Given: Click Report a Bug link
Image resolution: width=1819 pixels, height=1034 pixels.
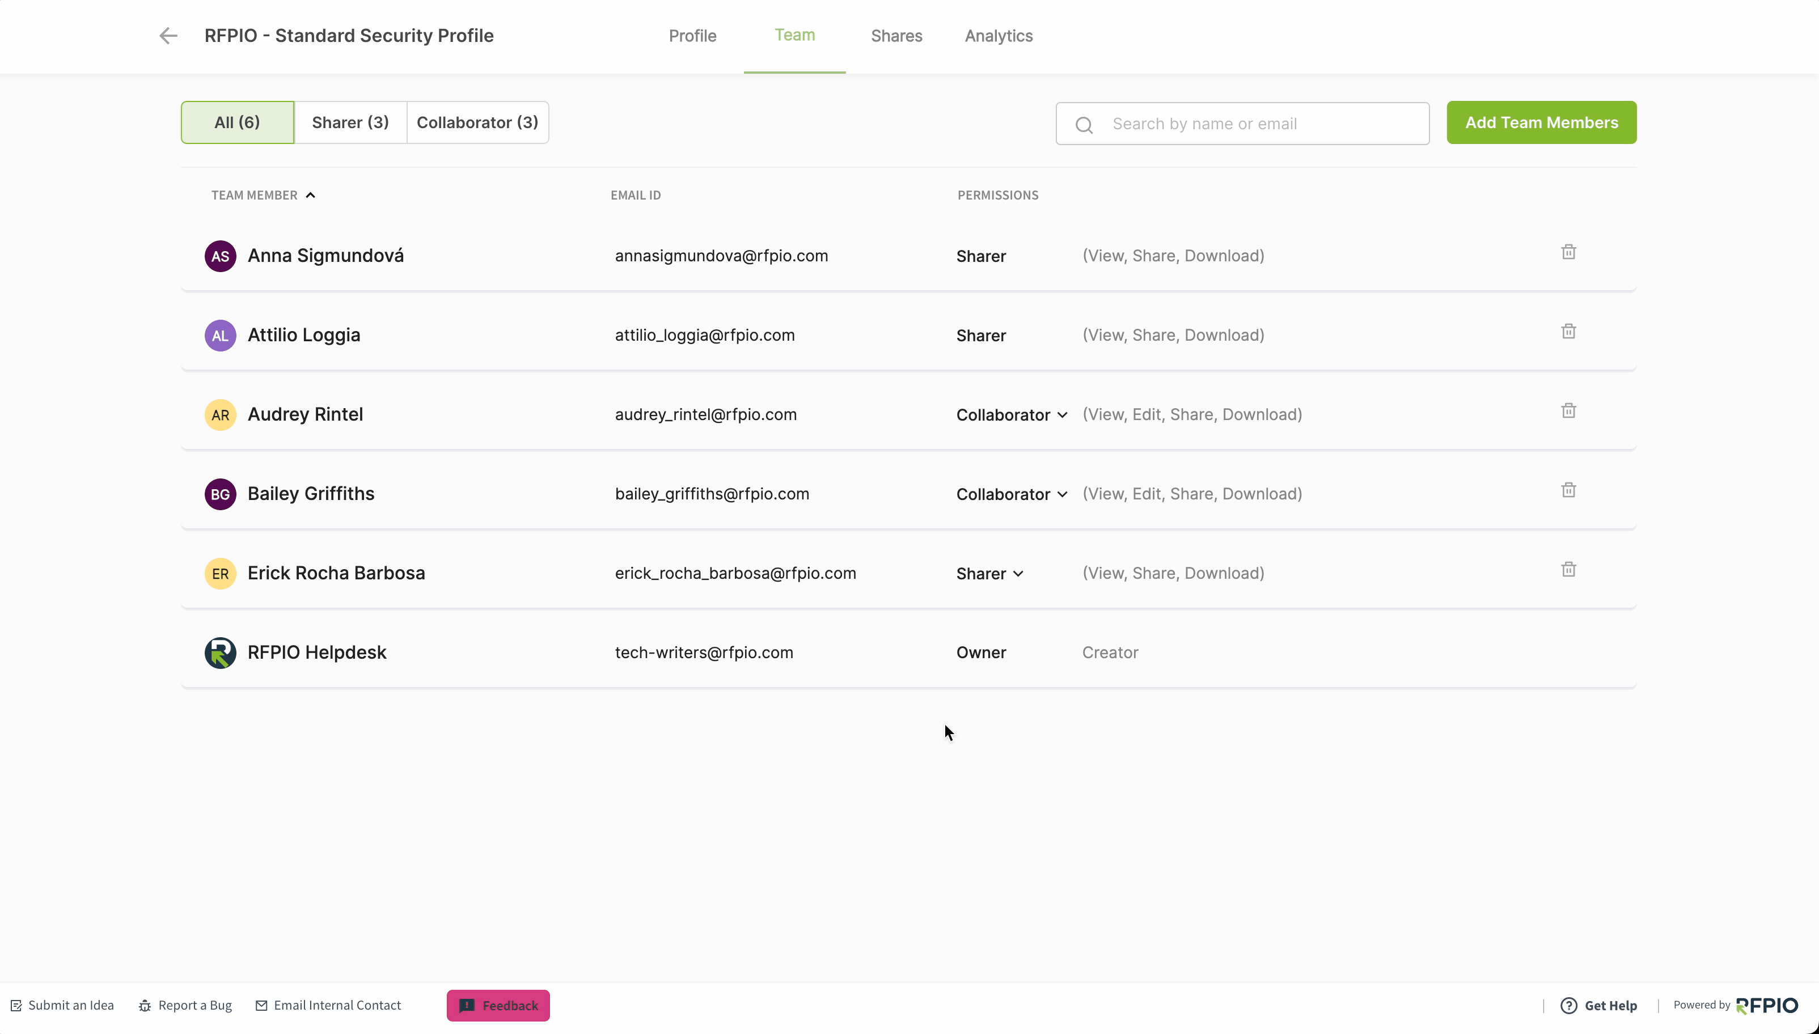Looking at the screenshot, I should [185, 1006].
